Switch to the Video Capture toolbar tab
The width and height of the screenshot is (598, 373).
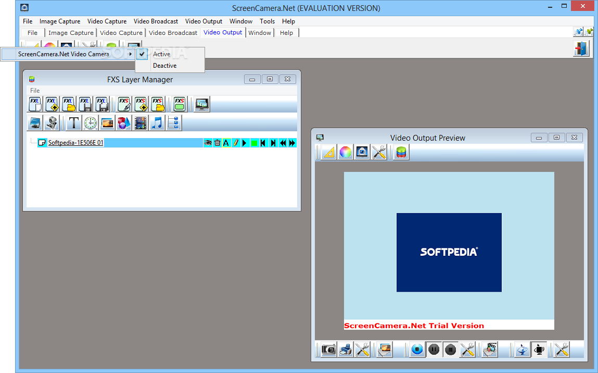[x=121, y=33]
